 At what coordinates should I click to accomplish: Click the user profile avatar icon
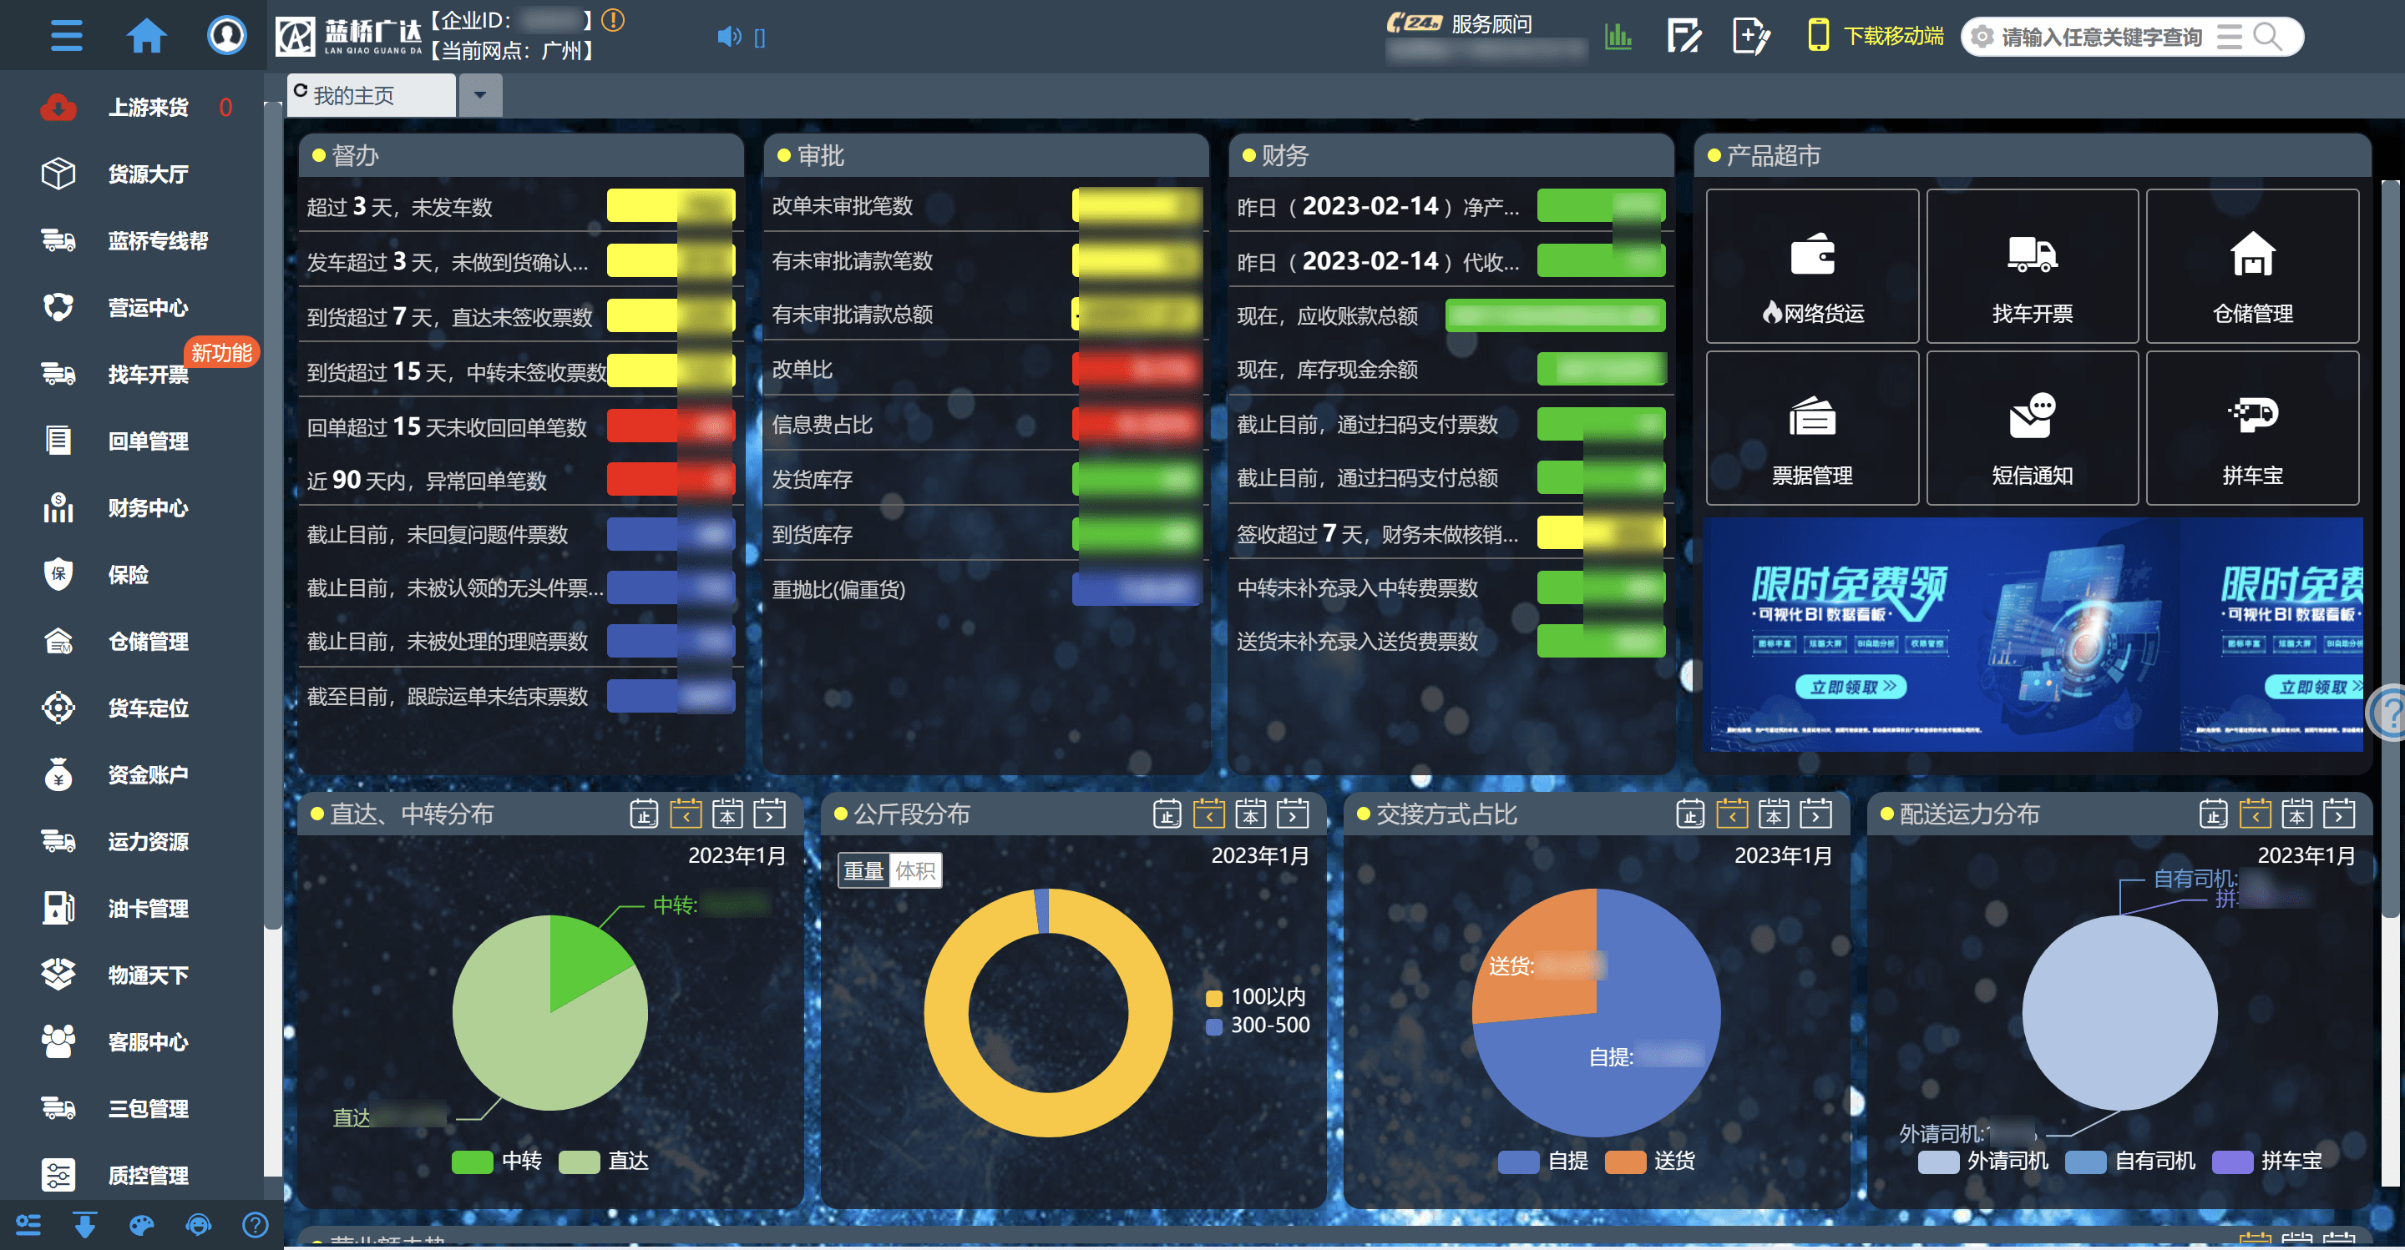226,37
